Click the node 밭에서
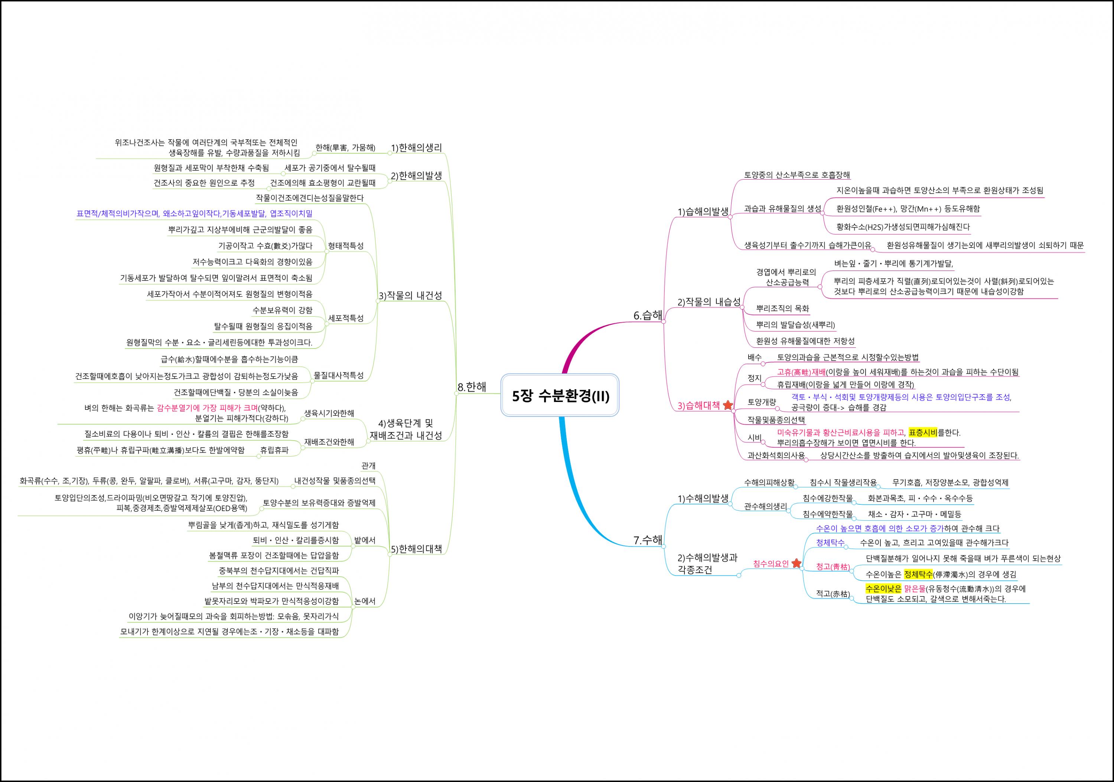This screenshot has width=1114, height=782. tap(365, 540)
